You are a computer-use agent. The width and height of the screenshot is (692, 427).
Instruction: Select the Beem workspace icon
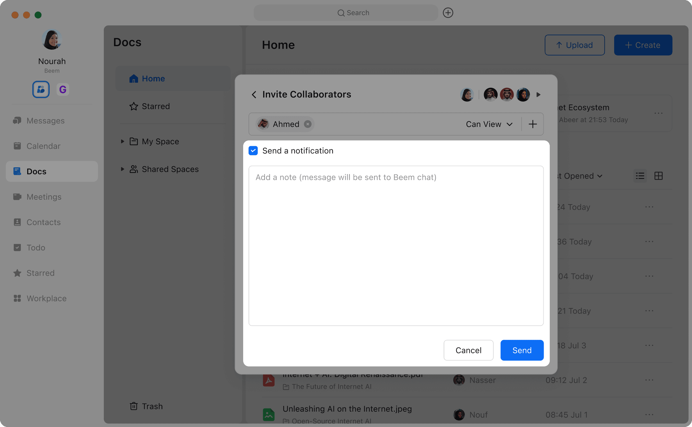[41, 89]
